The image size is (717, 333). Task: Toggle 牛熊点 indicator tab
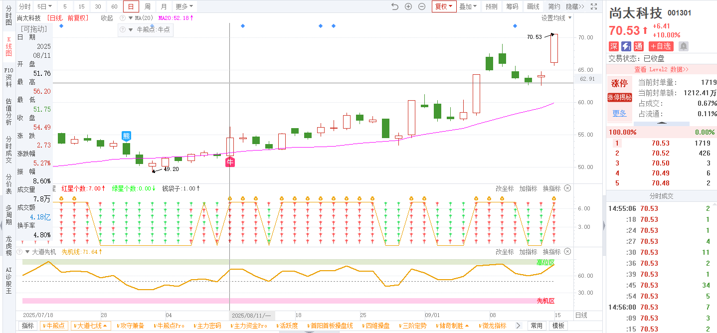click(x=54, y=326)
